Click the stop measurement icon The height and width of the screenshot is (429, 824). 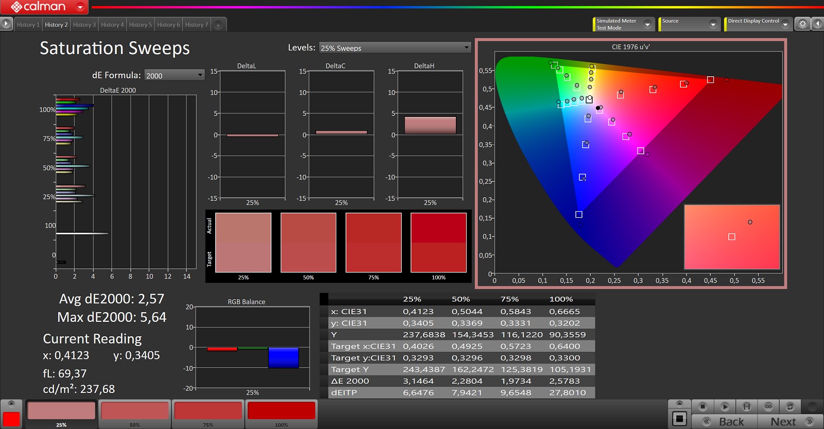(702, 406)
